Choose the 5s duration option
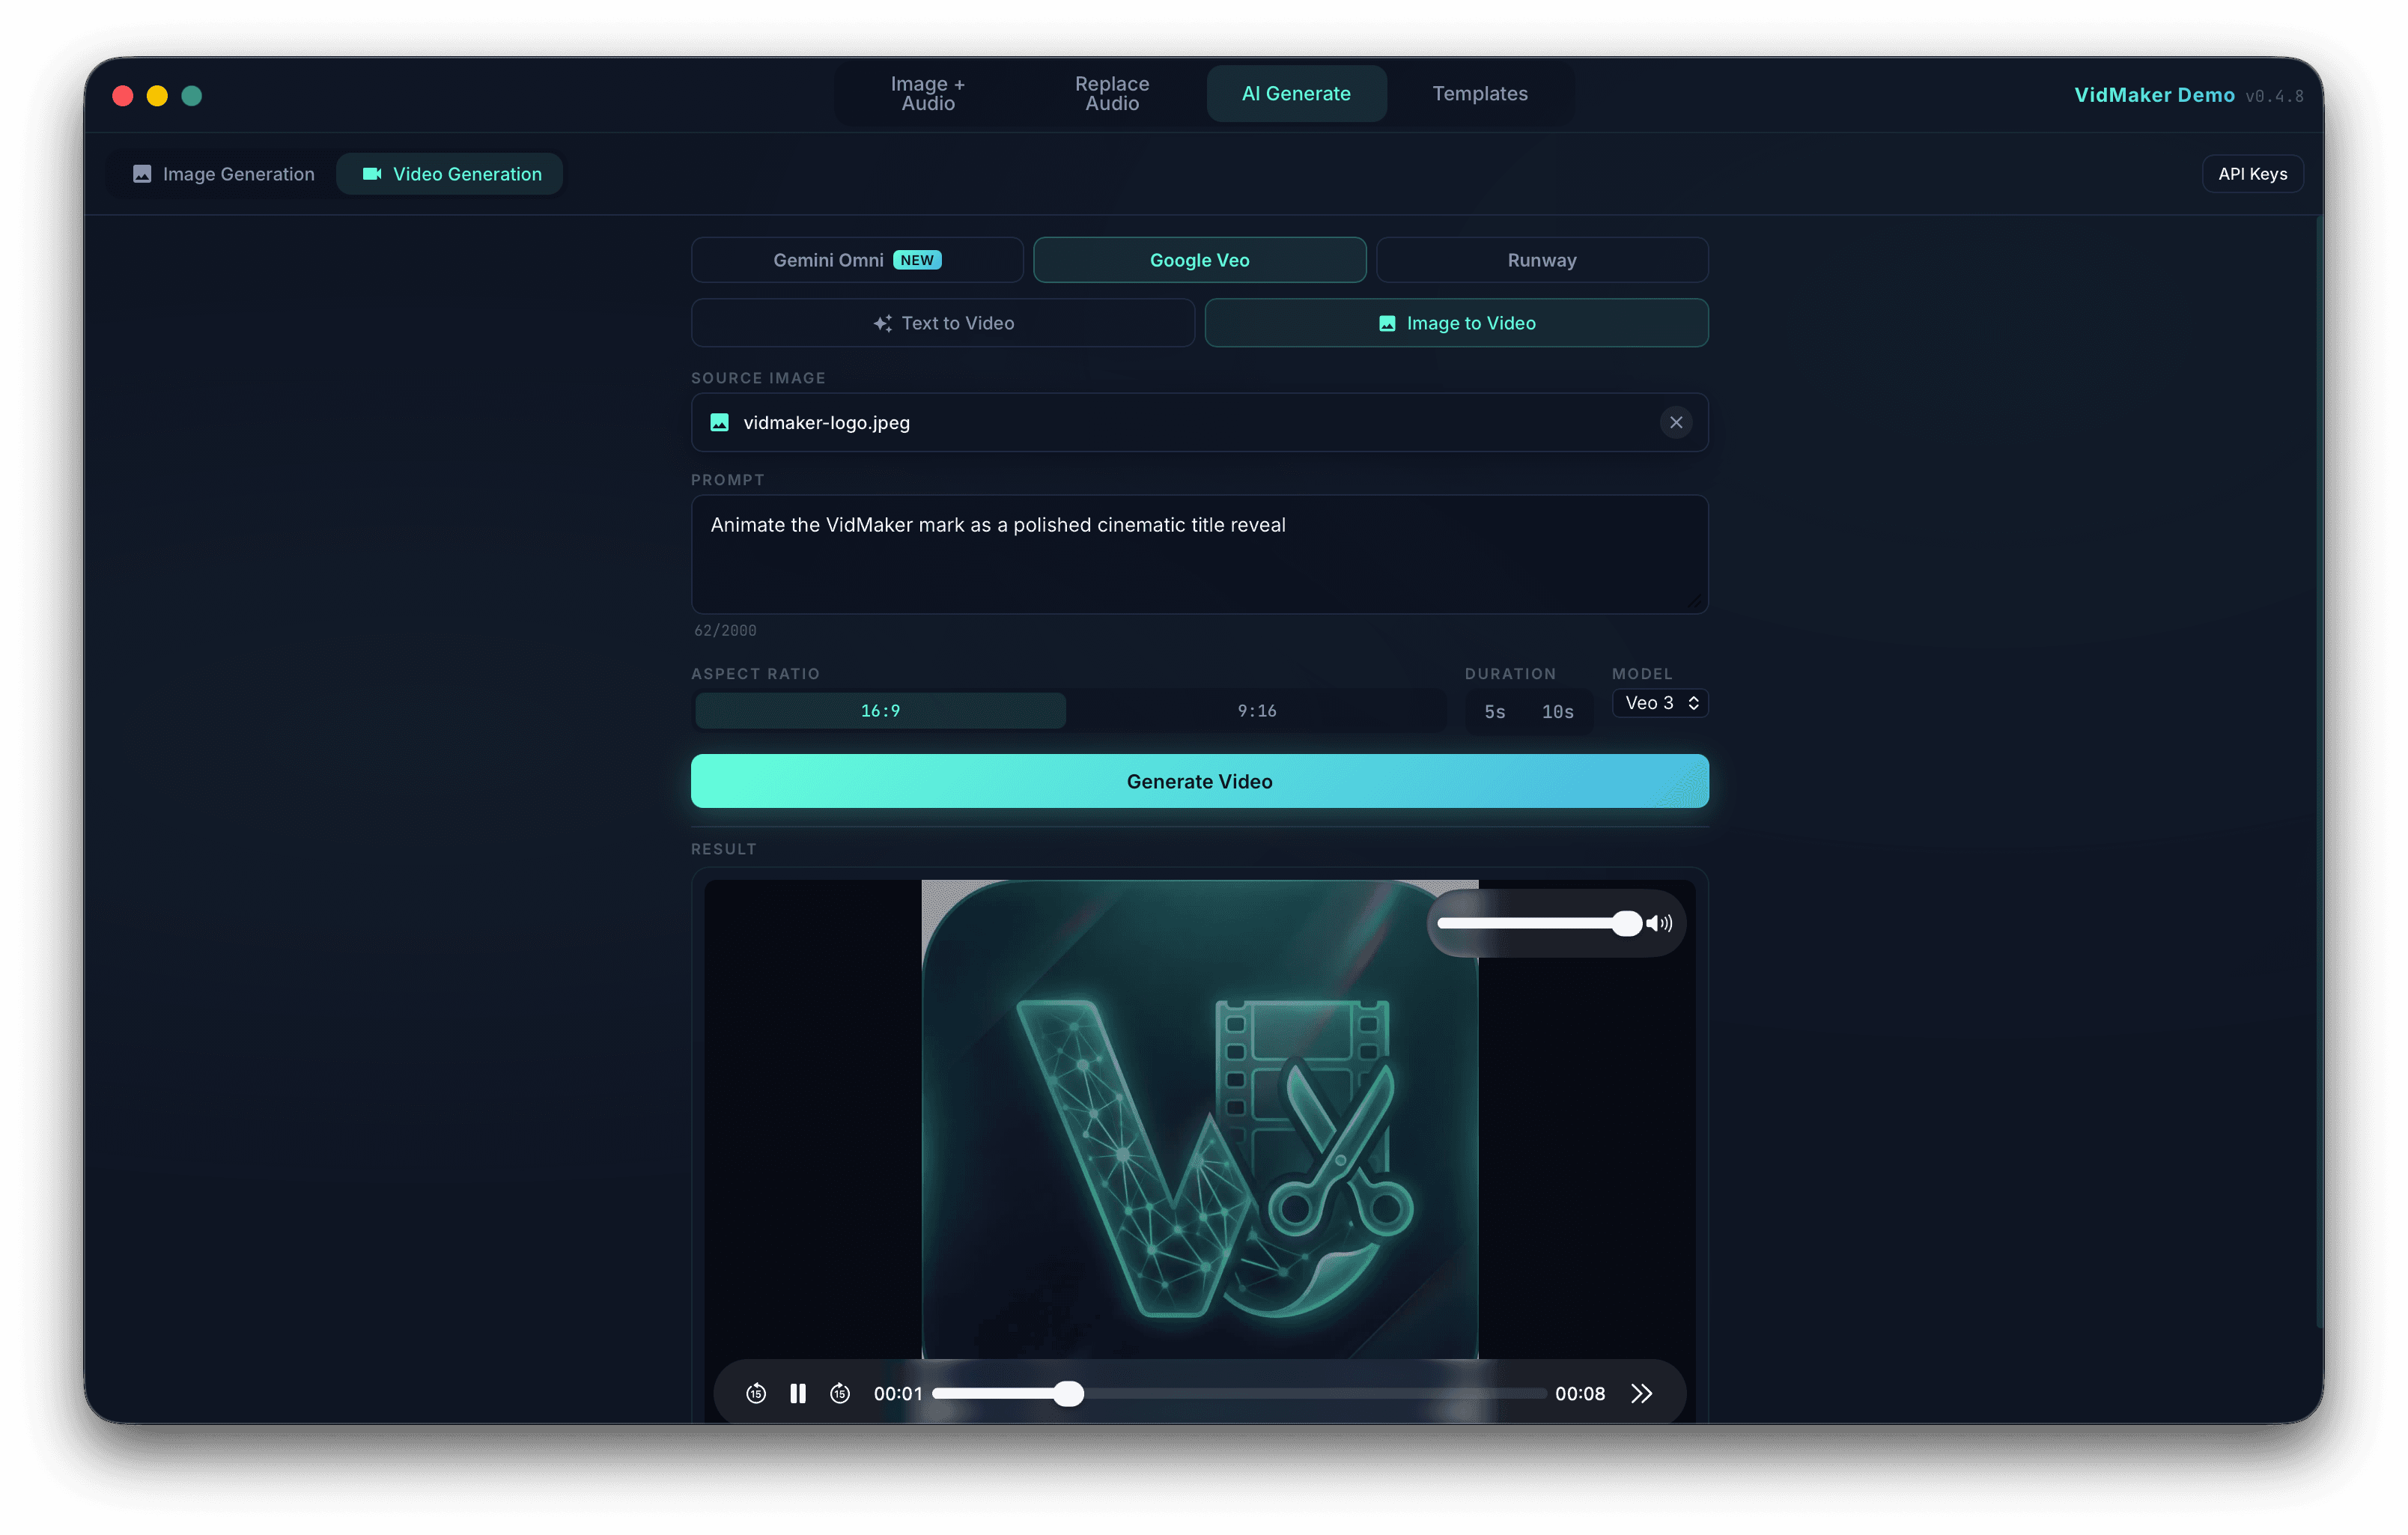Viewport: 2408px width, 1535px height. click(x=1494, y=712)
